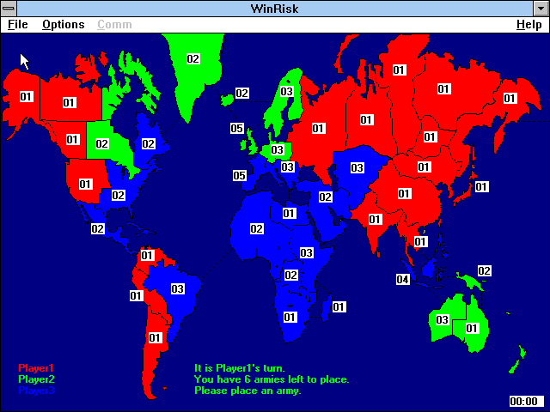This screenshot has width=550, height=412.
Task: Select blue East Africa with 03 armies
Action: click(306, 252)
